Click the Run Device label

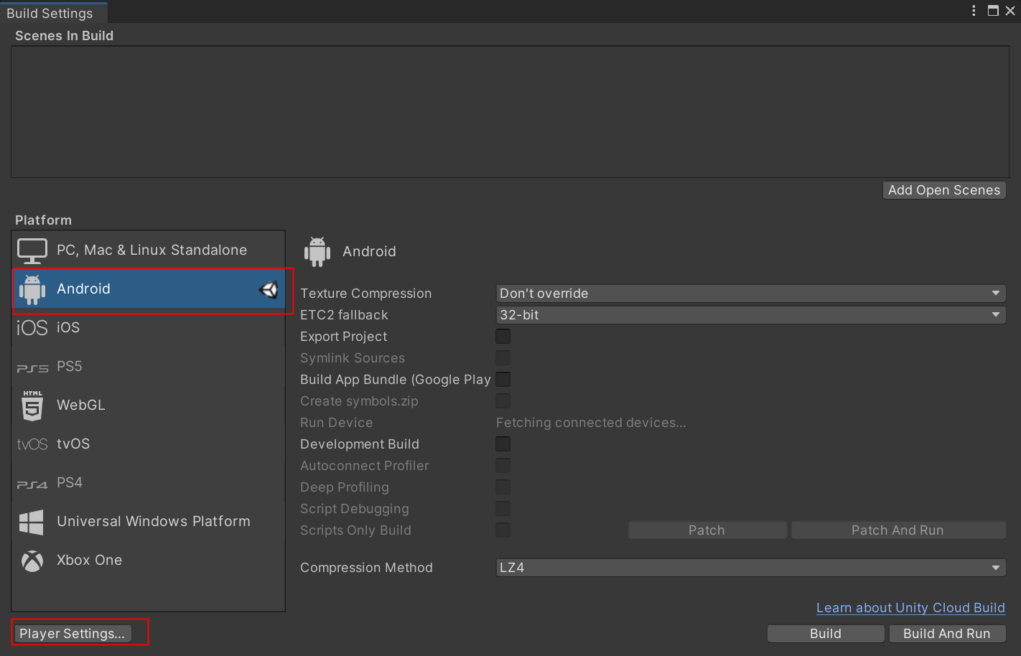coord(337,423)
